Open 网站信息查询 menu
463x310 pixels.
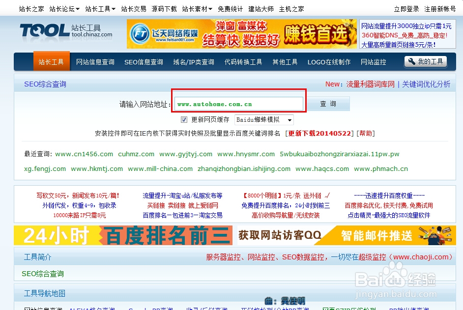(95, 62)
